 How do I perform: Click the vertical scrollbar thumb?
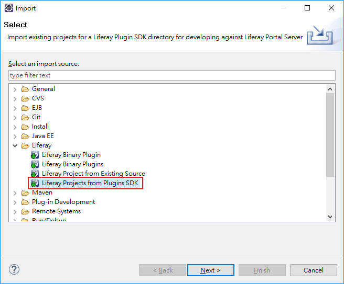[330, 135]
